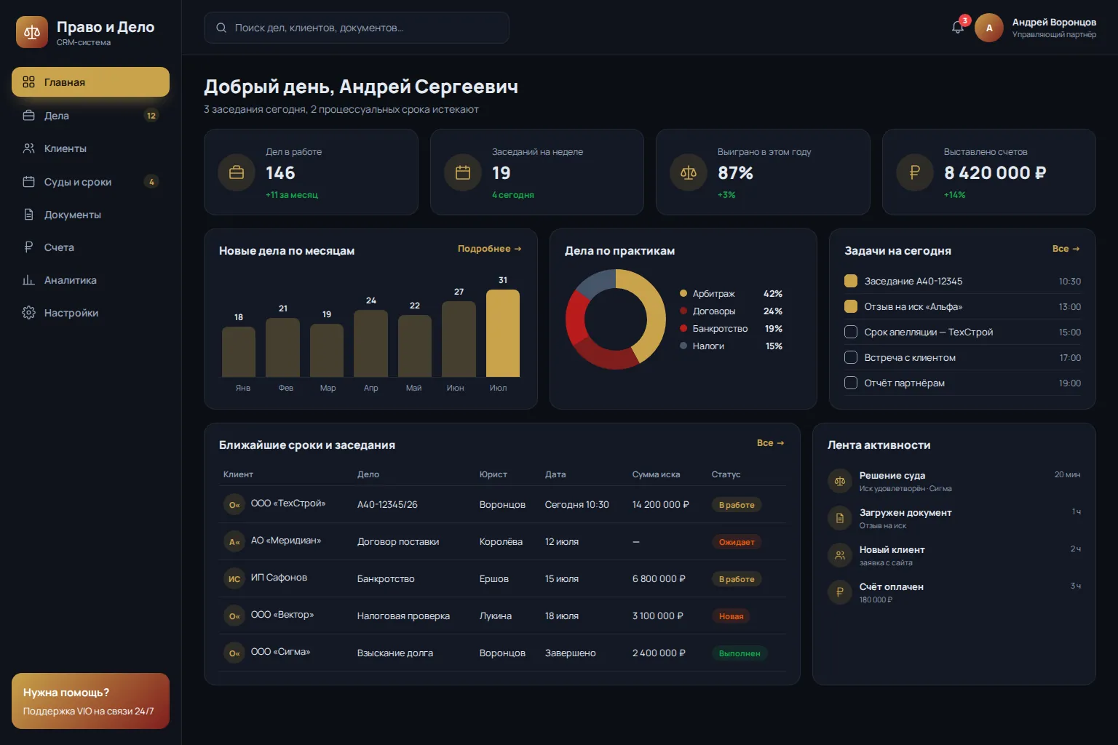The height and width of the screenshot is (745, 1118).
Task: Click the Налоги gray legend dot
Action: [683, 346]
